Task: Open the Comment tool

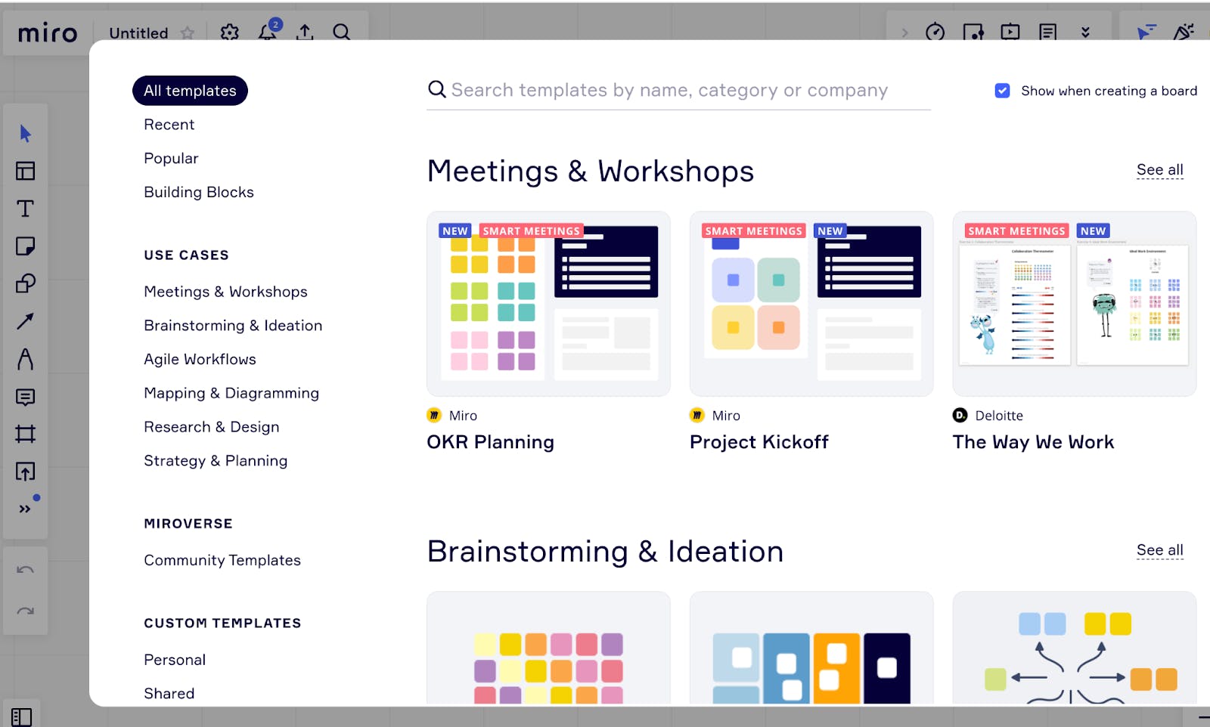Action: tap(25, 397)
